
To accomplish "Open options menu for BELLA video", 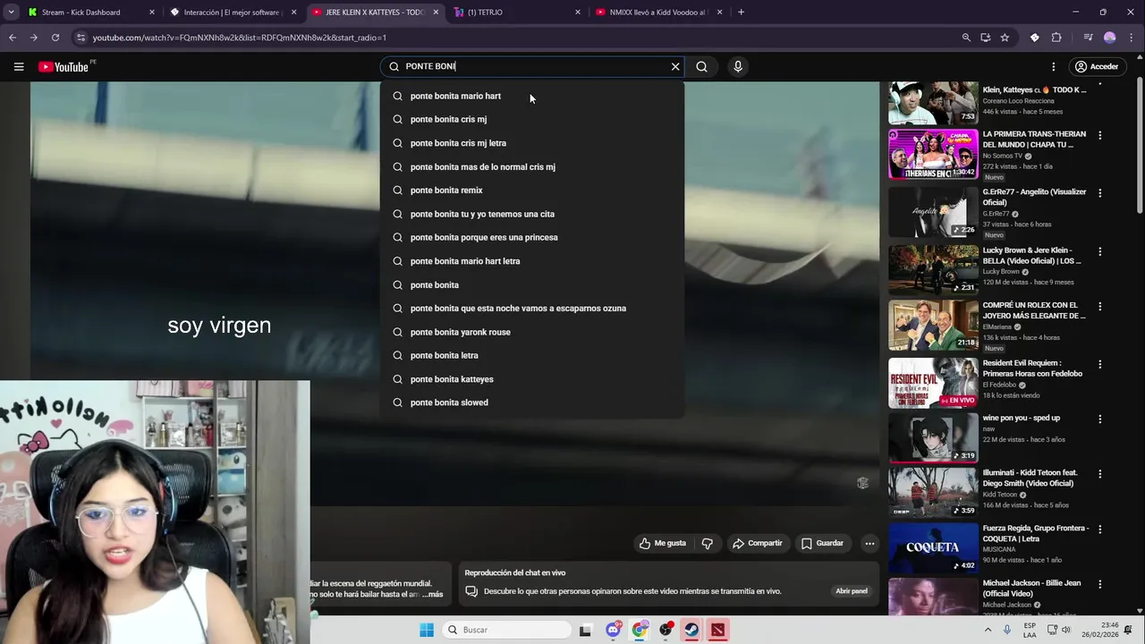I will click(x=1100, y=251).
